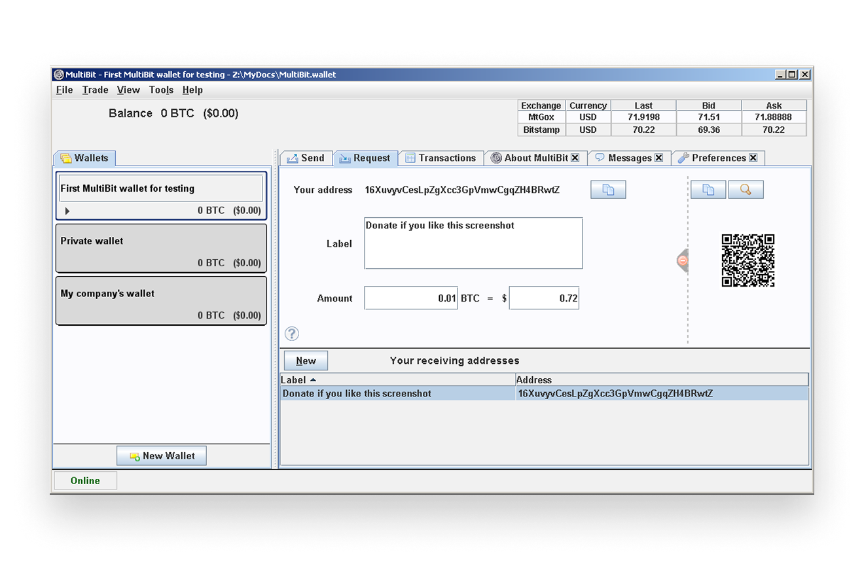This screenshot has width=864, height=581.
Task: Open the Transactions tab
Action: click(441, 158)
